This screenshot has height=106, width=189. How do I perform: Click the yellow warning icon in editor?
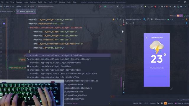(x=113, y=19)
